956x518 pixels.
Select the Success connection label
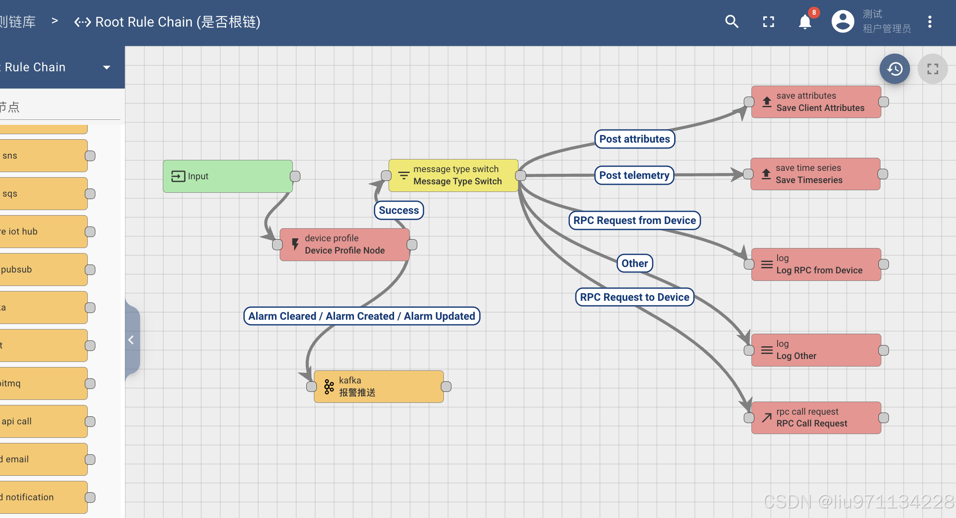click(x=399, y=210)
